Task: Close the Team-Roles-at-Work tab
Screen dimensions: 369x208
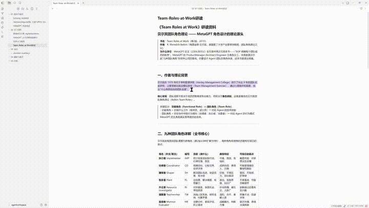Action: point(78,3)
